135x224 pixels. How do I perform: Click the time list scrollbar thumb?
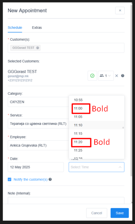[x=123, y=128]
